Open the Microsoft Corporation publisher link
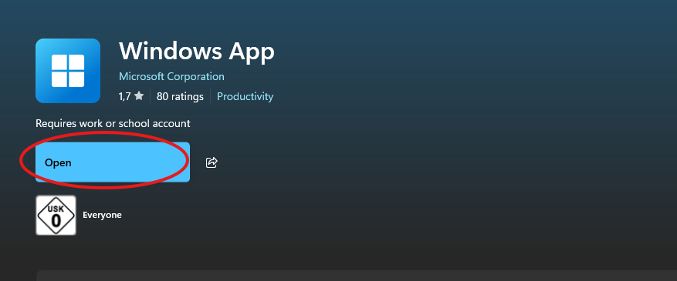The width and height of the screenshot is (677, 281). pyautogui.click(x=171, y=76)
